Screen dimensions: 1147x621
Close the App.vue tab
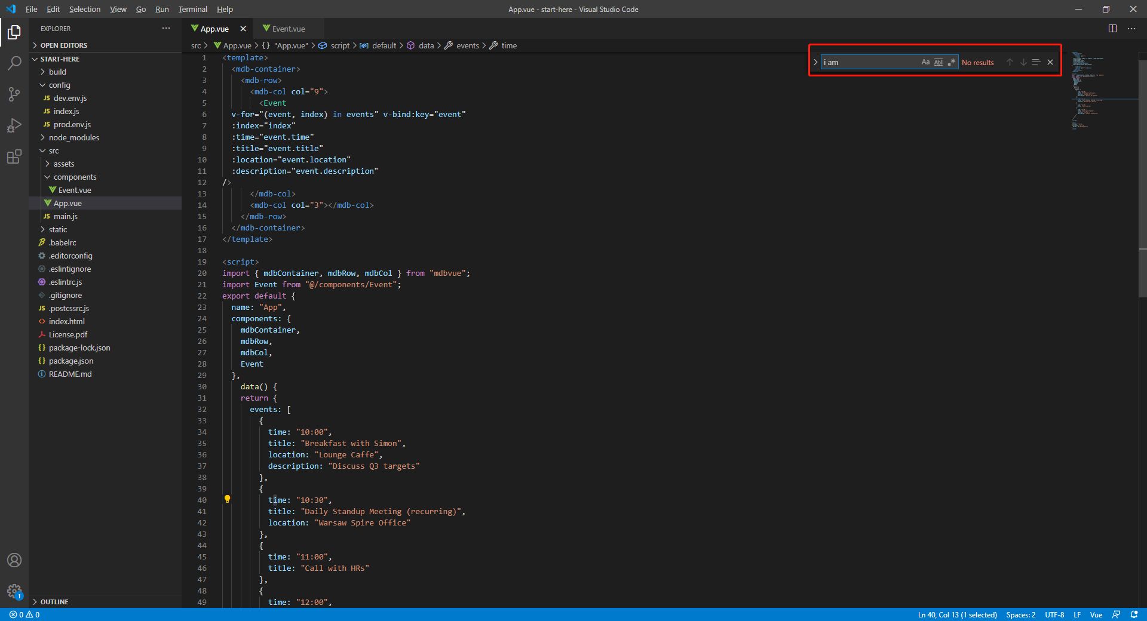click(x=243, y=29)
